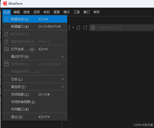154x128 pixels.
Task: Click the open session folder icon
Action: pyautogui.click(x=7, y=49)
